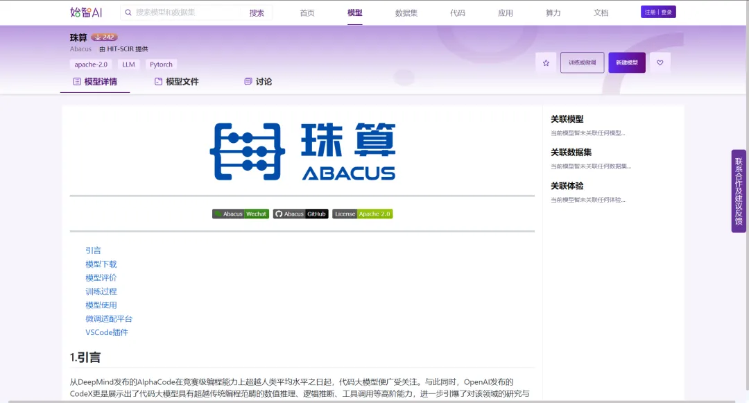Viewport: 749px width, 403px height.
Task: Open the 模型 navigation item
Action: tap(355, 13)
